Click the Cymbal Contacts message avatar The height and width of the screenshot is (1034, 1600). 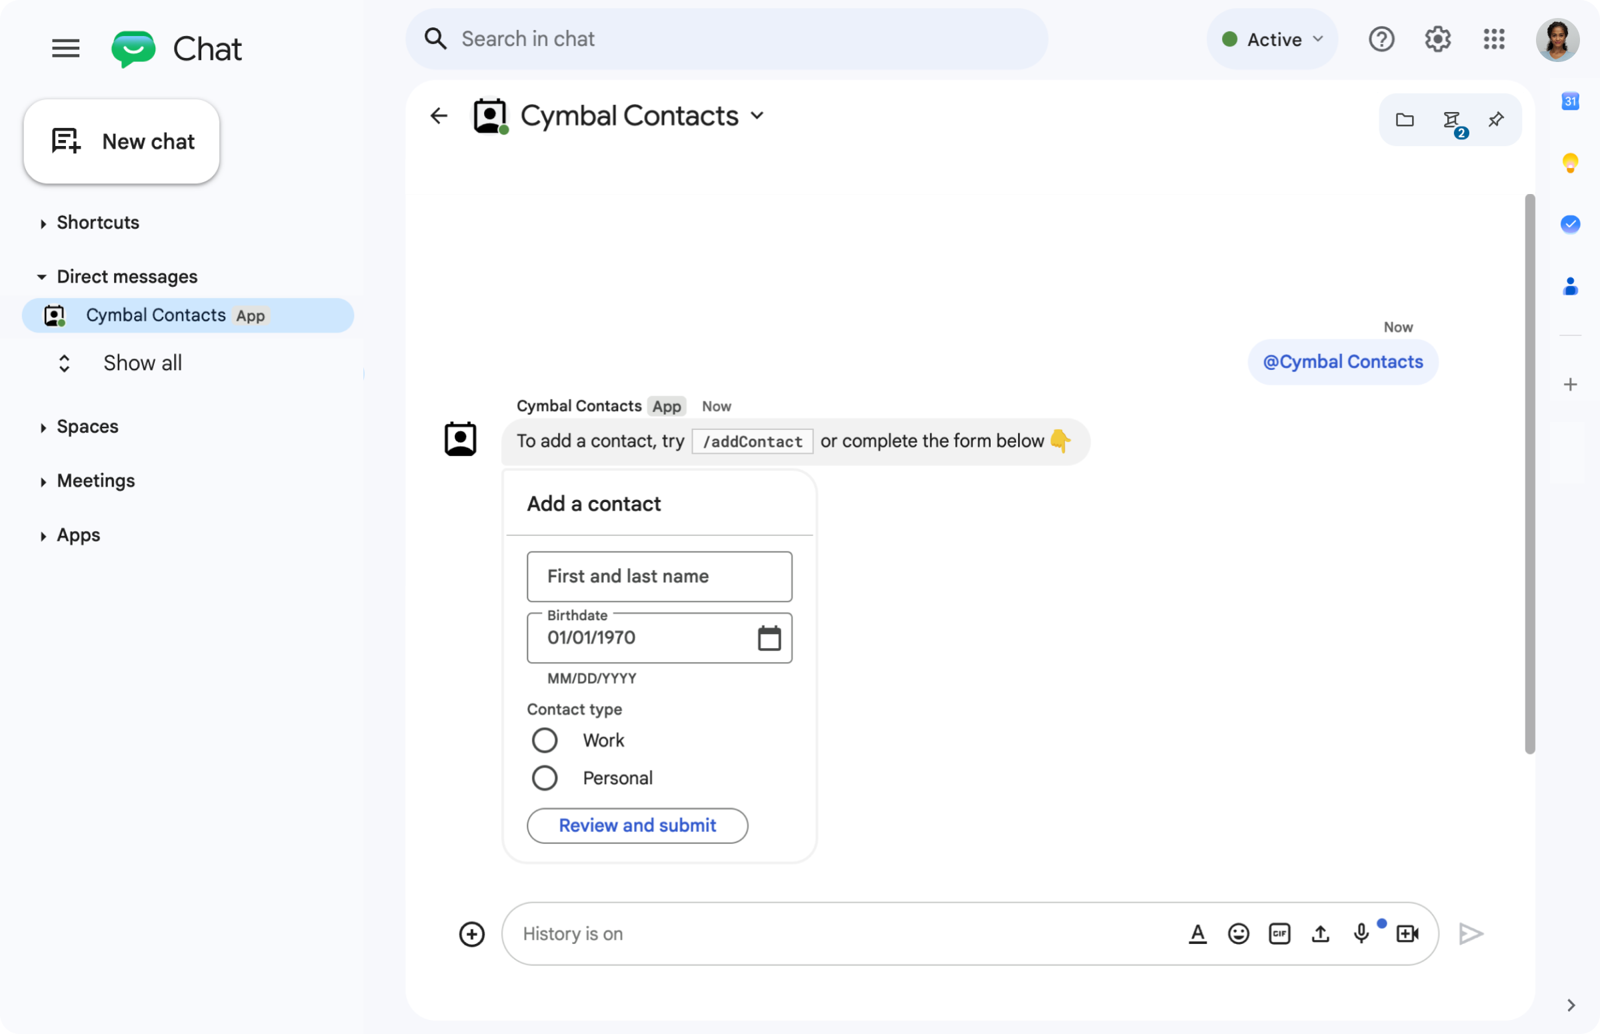460,440
